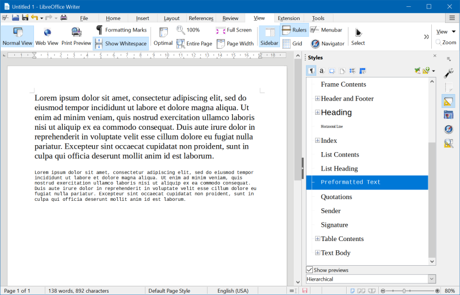Screen dimensions: 460x295
Task: Expand the Table Contents style group
Action: 317,239
